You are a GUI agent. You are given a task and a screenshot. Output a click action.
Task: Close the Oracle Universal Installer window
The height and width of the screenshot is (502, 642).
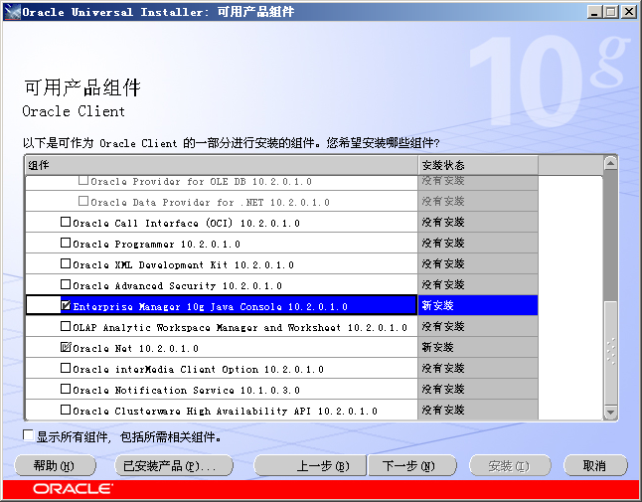pos(628,12)
